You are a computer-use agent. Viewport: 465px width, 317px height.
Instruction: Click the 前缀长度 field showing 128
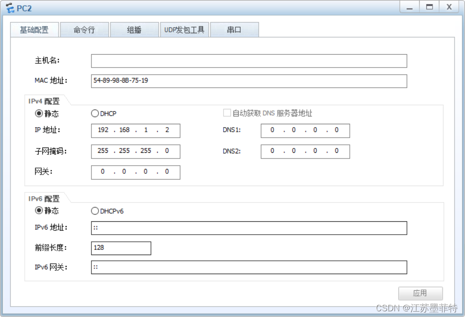(x=121, y=248)
